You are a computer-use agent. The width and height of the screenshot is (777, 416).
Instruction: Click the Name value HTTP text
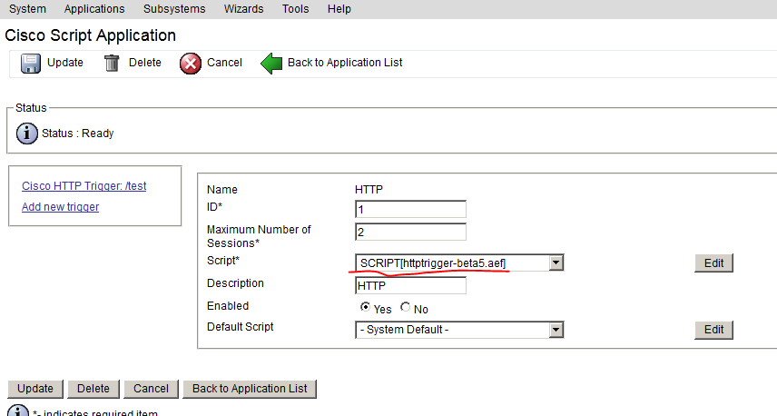point(369,190)
